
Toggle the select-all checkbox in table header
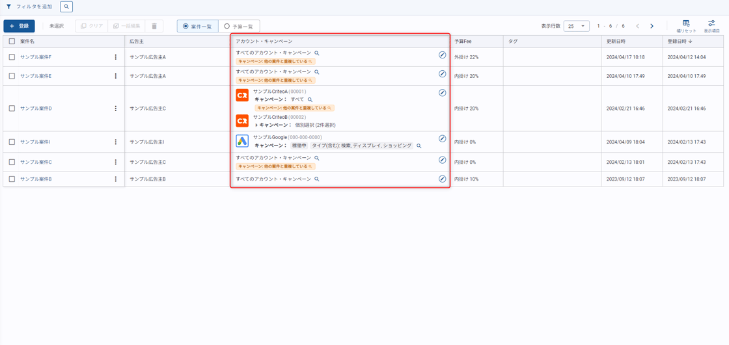12,41
